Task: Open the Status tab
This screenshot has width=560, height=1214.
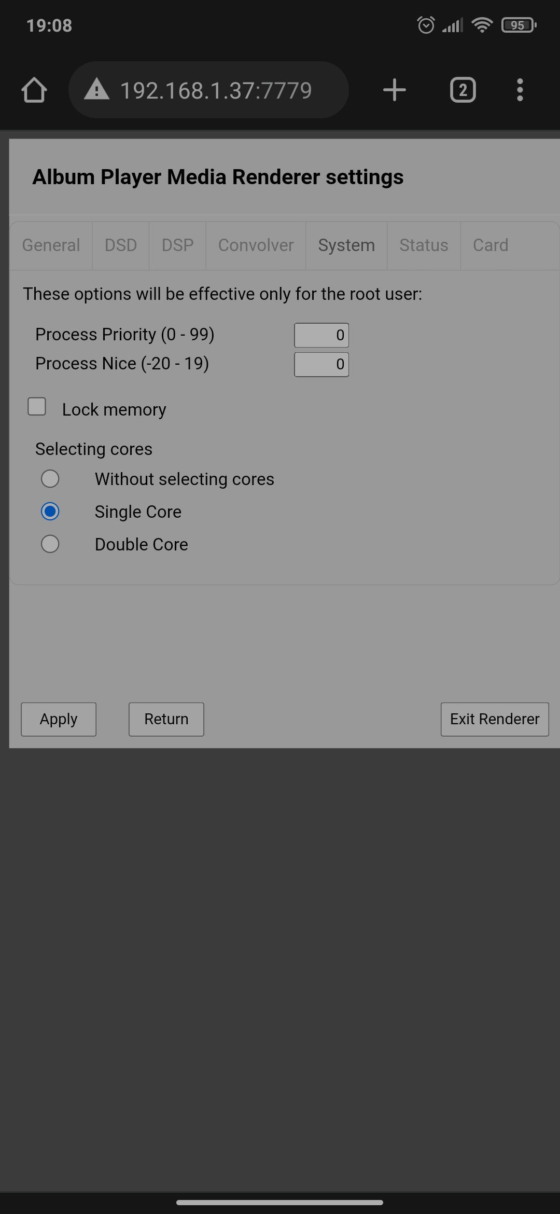Action: click(x=424, y=245)
